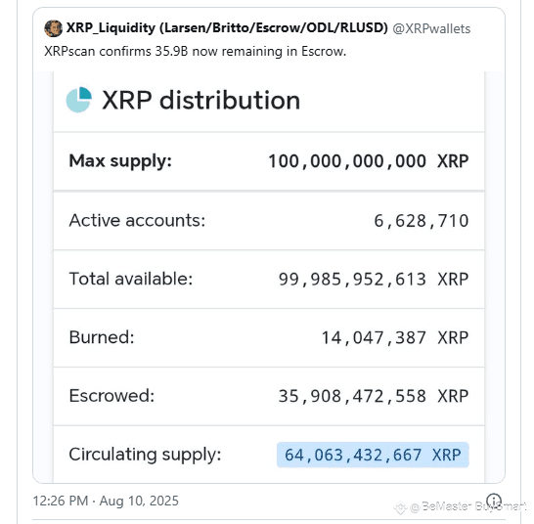Click the 12:26 PM Aug 10, 2025 timestamp

tap(106, 501)
